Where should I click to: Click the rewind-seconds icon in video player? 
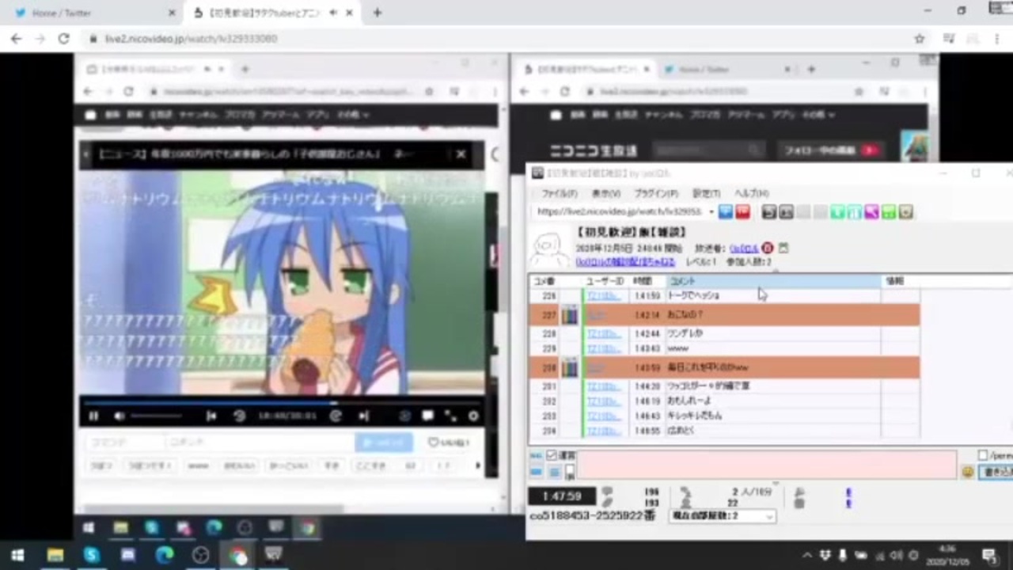(239, 416)
